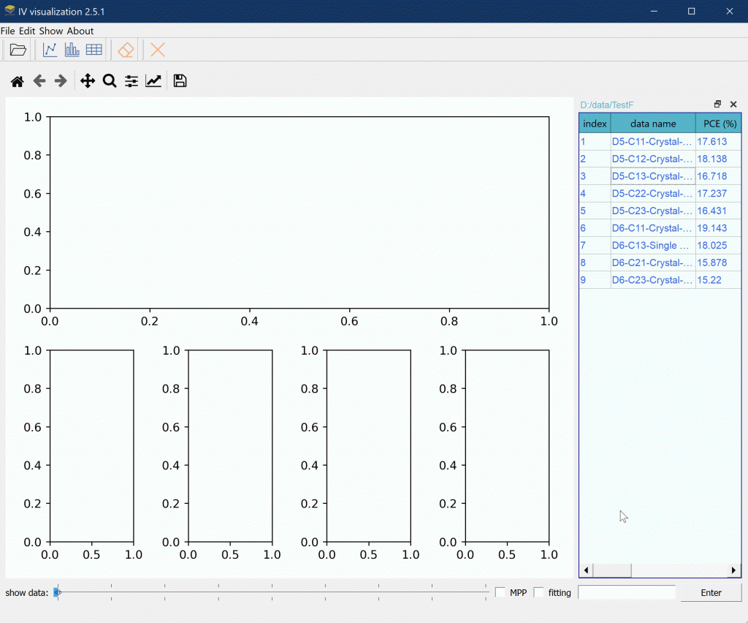Click the table's right scroll arrow
The image size is (748, 623).
point(733,570)
